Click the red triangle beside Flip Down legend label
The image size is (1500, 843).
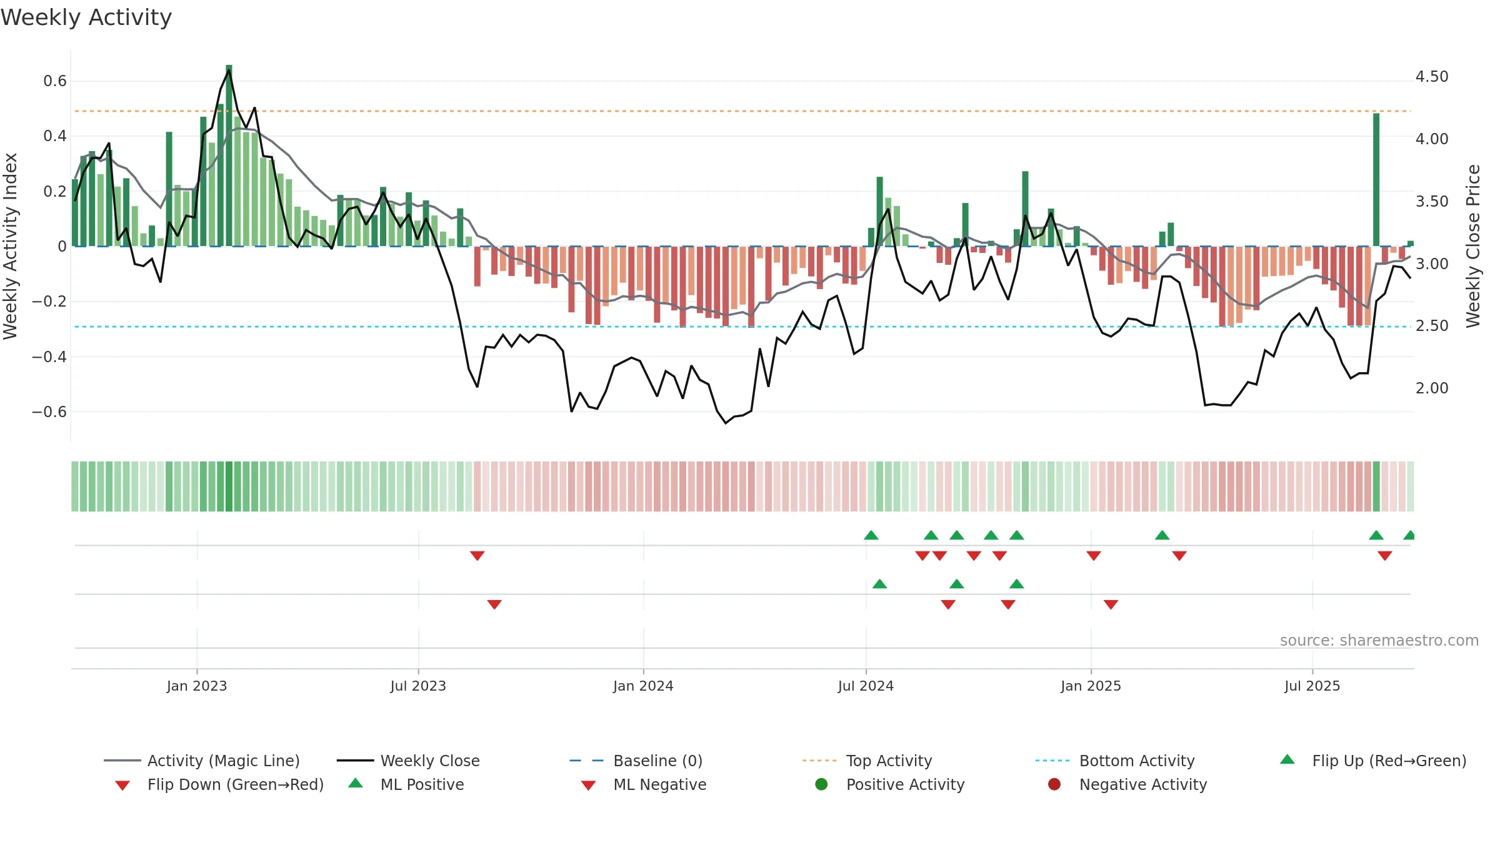[x=122, y=786]
